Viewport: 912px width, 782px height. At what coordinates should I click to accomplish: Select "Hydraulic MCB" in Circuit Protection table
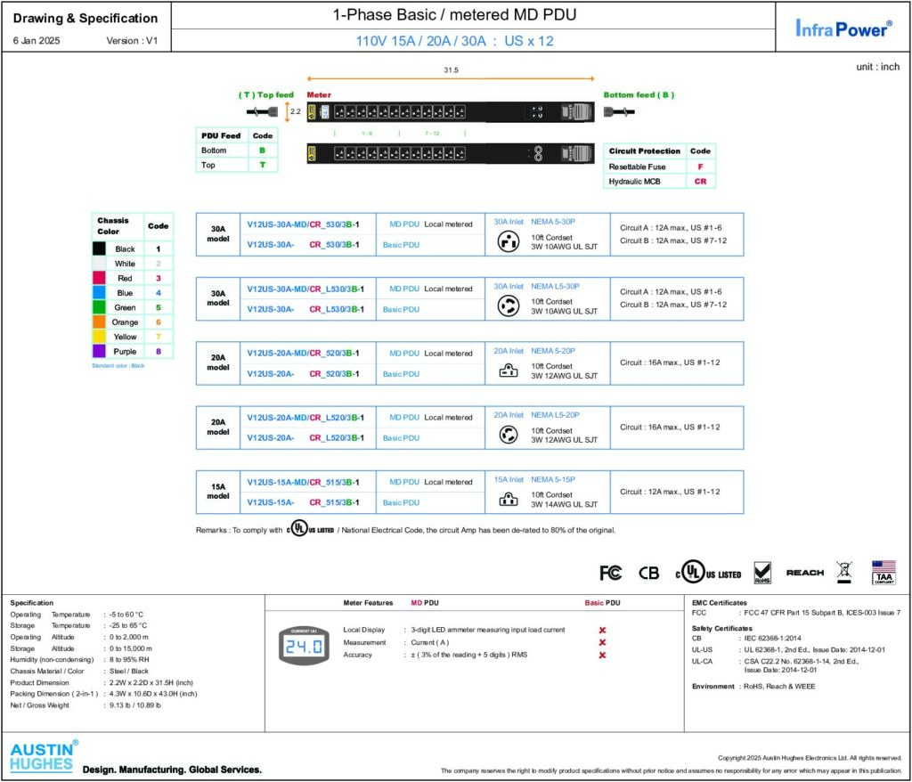point(634,182)
